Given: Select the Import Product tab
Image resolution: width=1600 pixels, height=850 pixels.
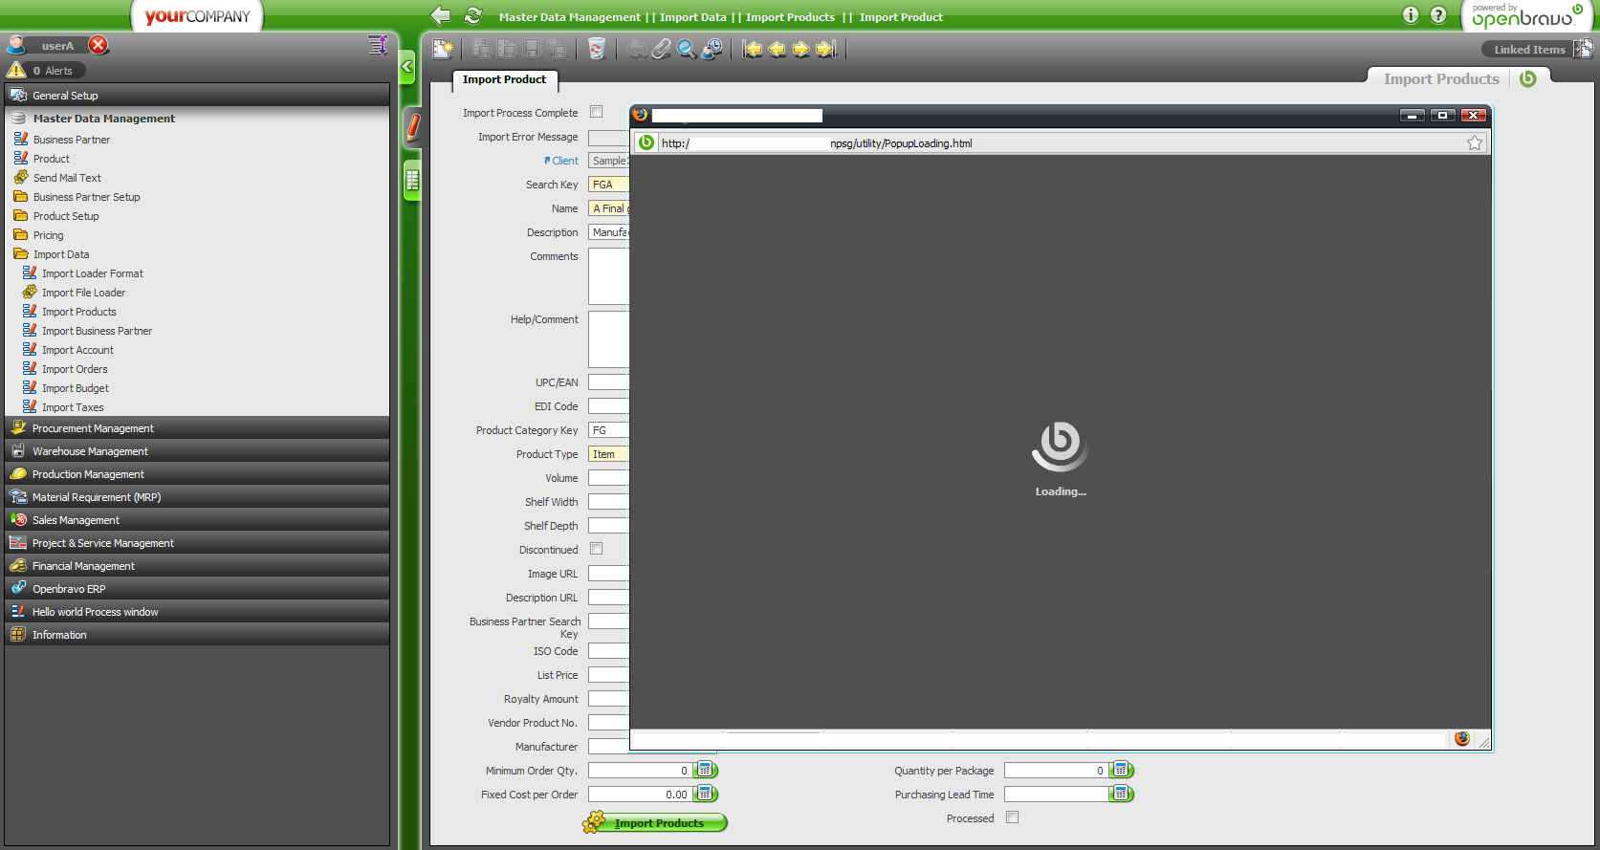Looking at the screenshot, I should click(504, 79).
